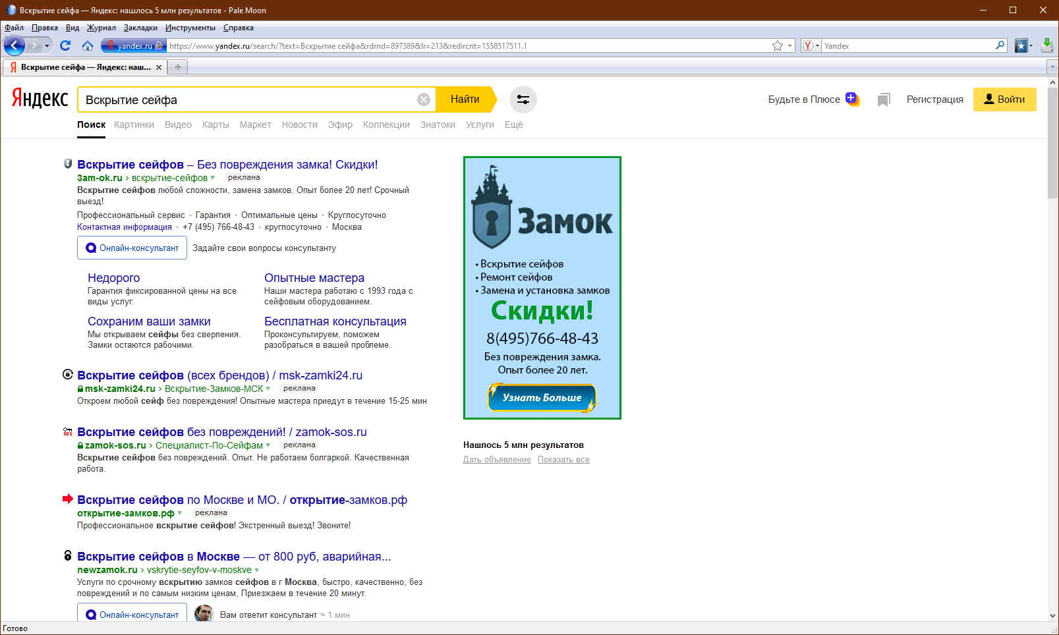This screenshot has width=1059, height=635.
Task: Open the yandex.ru site identity badge
Action: (x=133, y=45)
